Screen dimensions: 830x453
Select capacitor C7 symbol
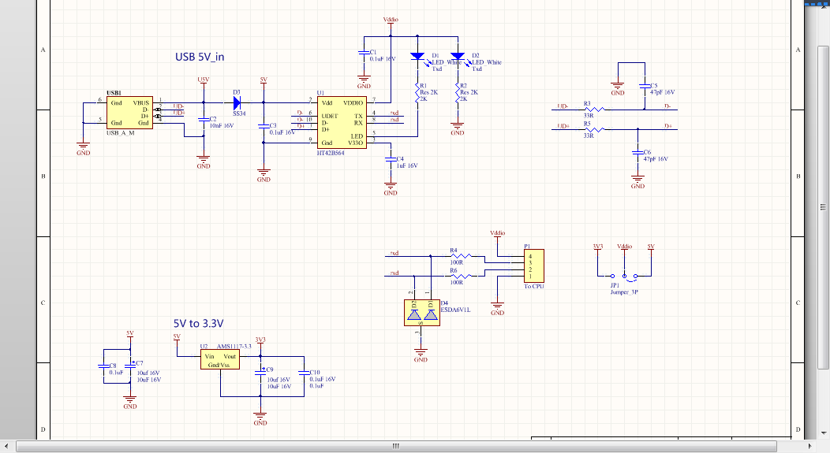click(129, 366)
